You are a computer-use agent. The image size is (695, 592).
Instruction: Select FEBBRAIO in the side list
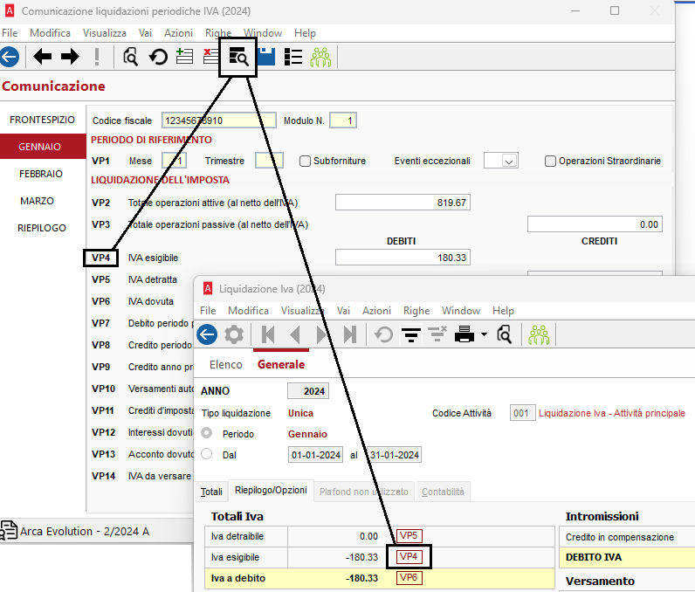(42, 174)
